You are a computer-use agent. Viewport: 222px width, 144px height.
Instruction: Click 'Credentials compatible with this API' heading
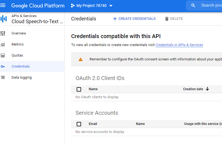point(116,36)
